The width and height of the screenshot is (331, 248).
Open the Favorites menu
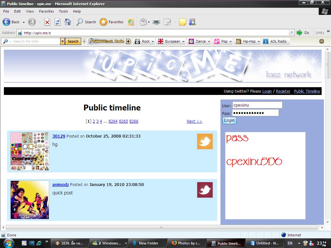point(47,11)
